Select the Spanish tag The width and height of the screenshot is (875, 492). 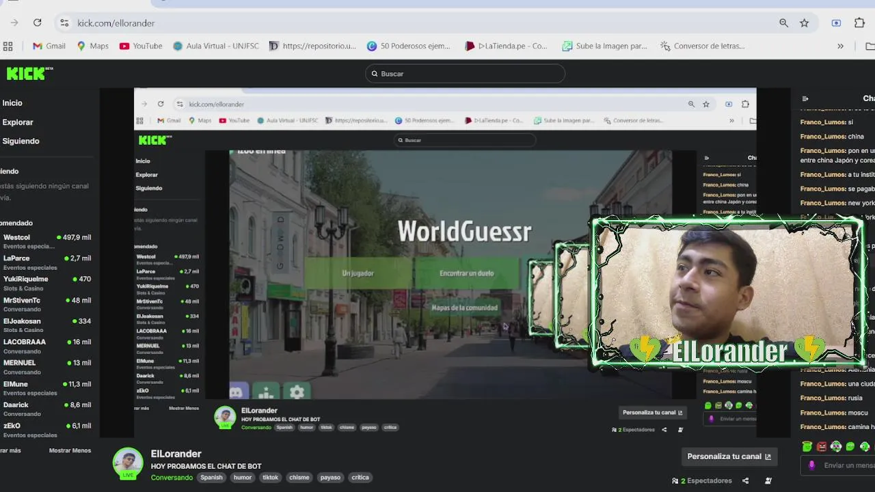pos(211,477)
